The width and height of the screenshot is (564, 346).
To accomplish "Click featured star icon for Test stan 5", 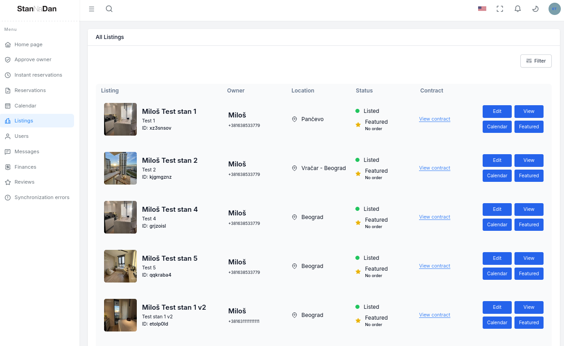I will 358,272.
